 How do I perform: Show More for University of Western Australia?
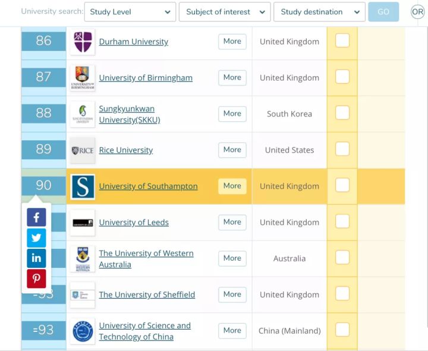click(x=232, y=258)
